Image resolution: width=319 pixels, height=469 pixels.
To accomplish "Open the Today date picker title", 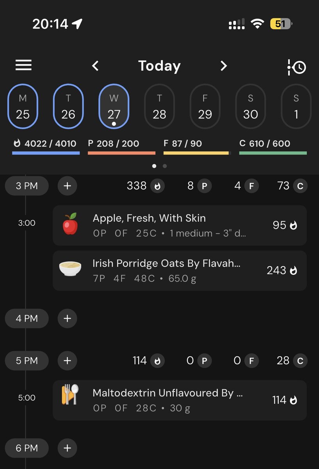I will click(159, 66).
